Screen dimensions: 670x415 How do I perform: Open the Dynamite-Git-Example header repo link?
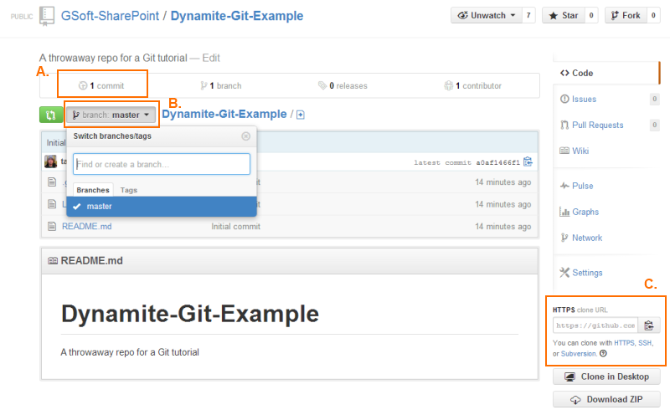point(237,16)
